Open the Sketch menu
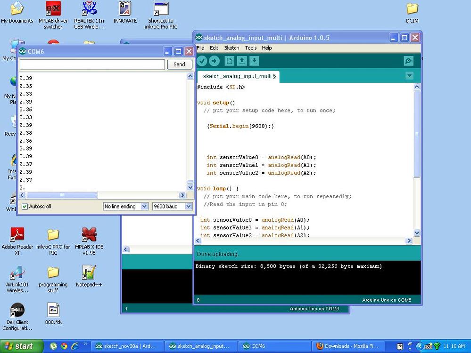The image size is (471, 353). [x=231, y=48]
